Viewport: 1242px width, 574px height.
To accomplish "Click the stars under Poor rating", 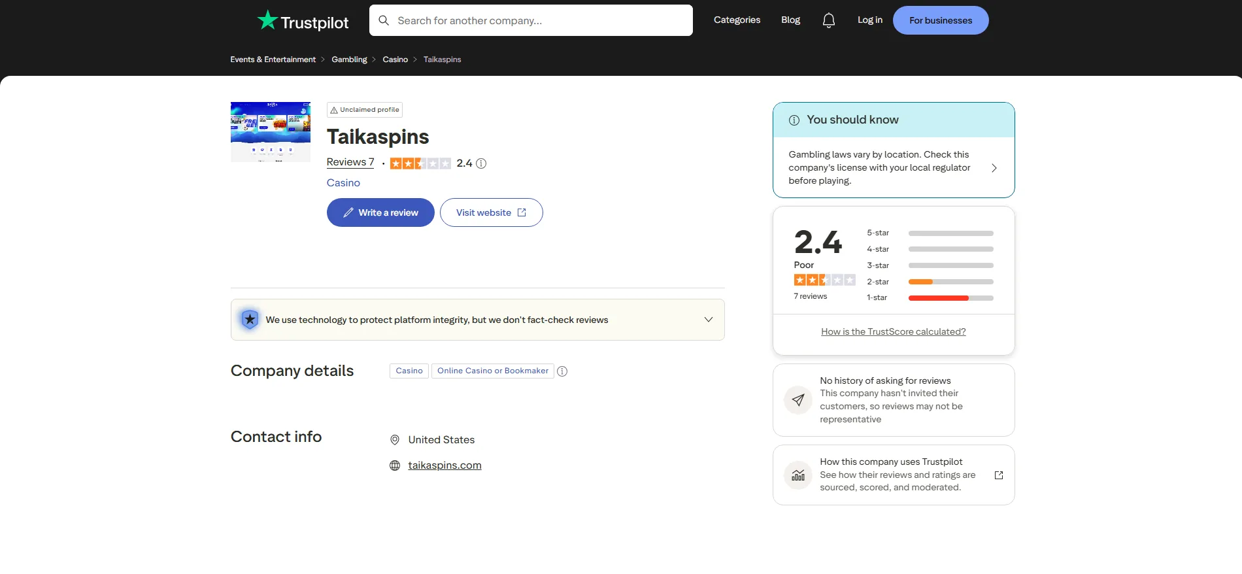I will tap(824, 280).
